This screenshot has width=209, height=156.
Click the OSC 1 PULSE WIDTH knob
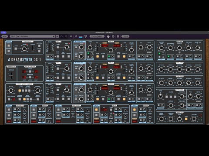[x=131, y=50]
